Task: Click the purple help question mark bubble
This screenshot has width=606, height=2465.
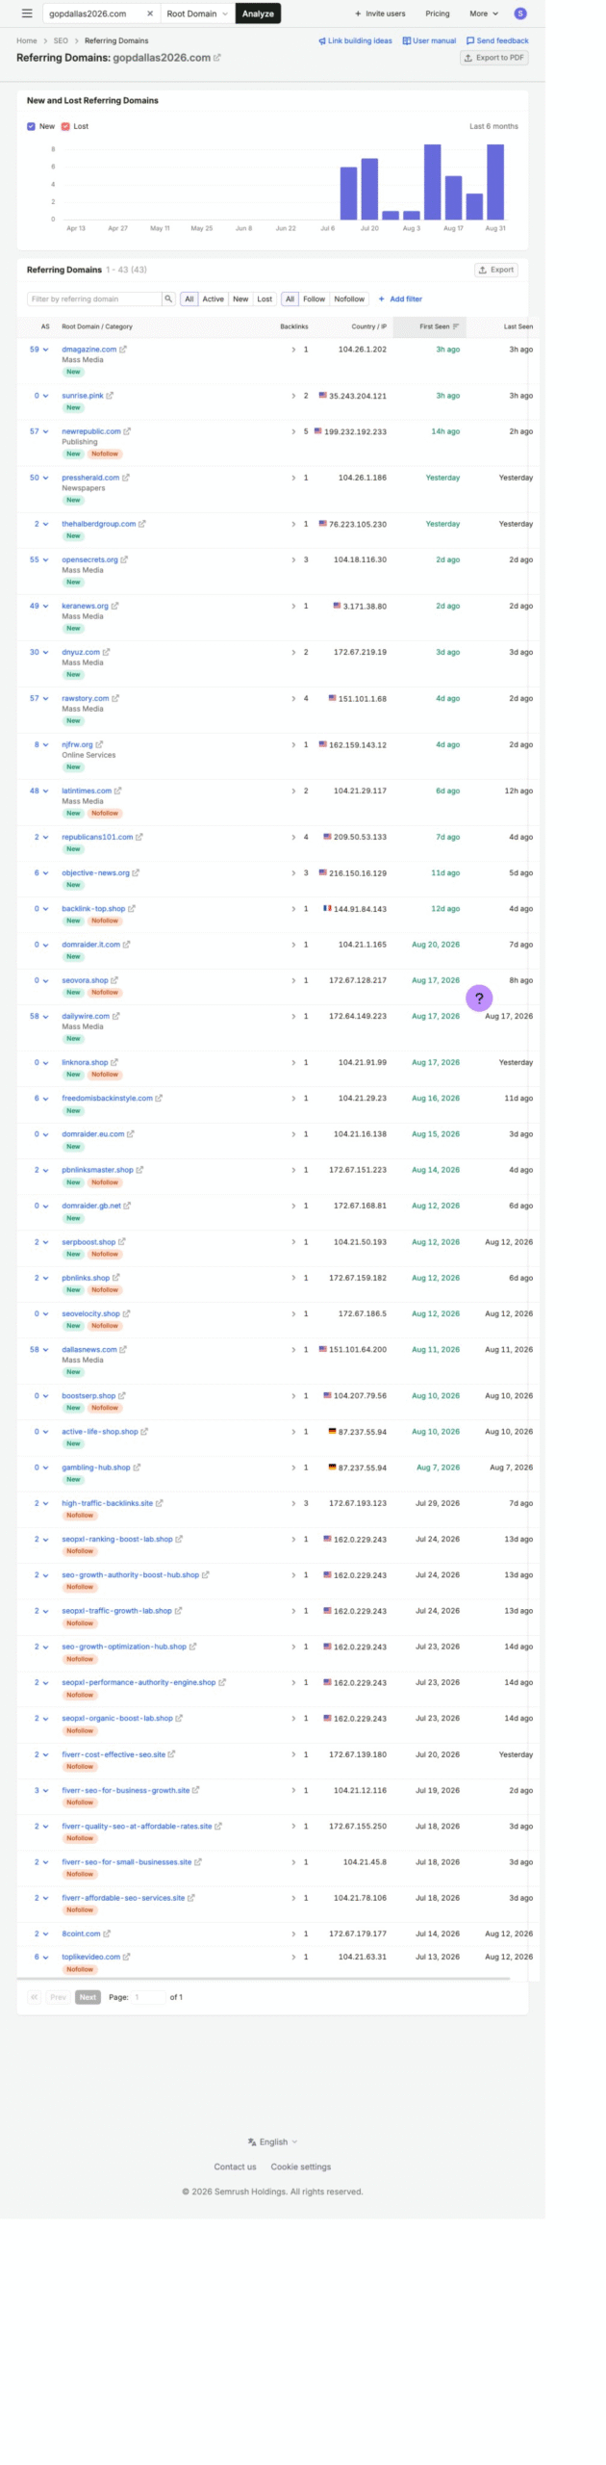Action: (x=479, y=999)
